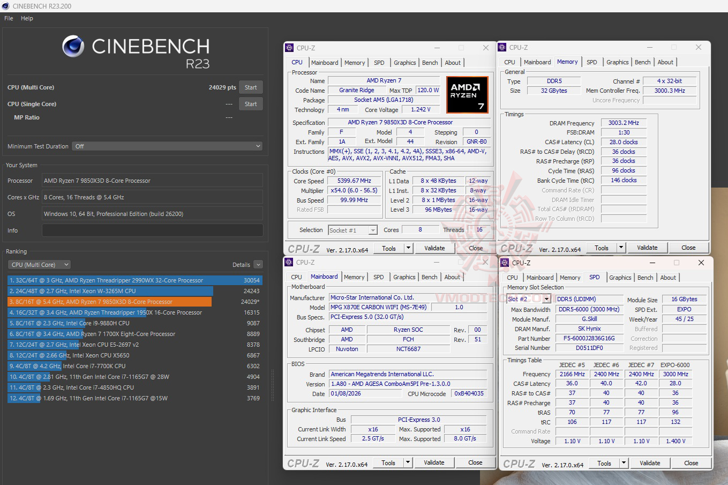Open the File menu in Cinebench
728x485 pixels.
click(x=9, y=18)
